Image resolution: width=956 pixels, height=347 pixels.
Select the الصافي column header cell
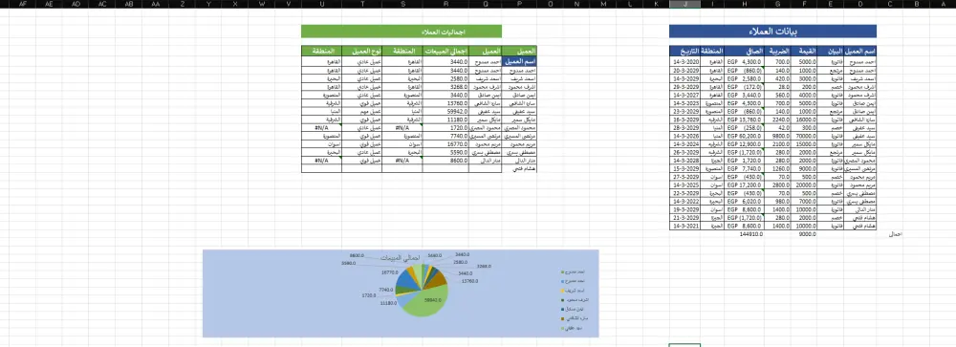[x=745, y=51]
